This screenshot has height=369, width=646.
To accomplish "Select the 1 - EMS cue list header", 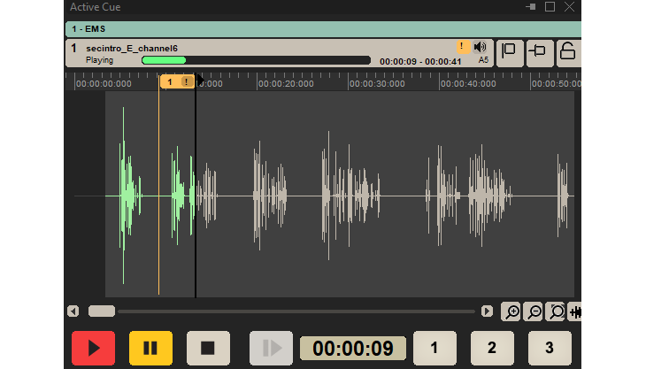I will tap(322, 29).
